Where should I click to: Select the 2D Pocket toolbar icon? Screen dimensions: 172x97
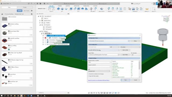pos(62,9)
